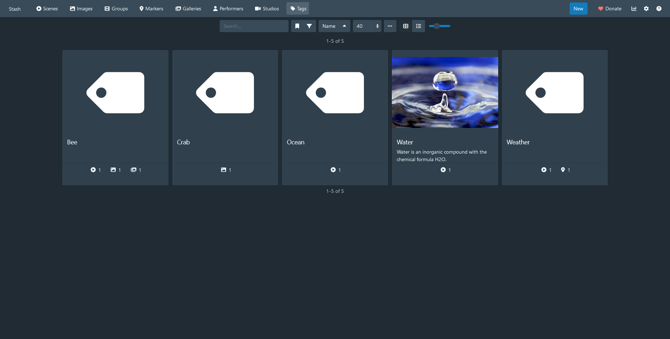Switch to the Groups page

tap(116, 9)
